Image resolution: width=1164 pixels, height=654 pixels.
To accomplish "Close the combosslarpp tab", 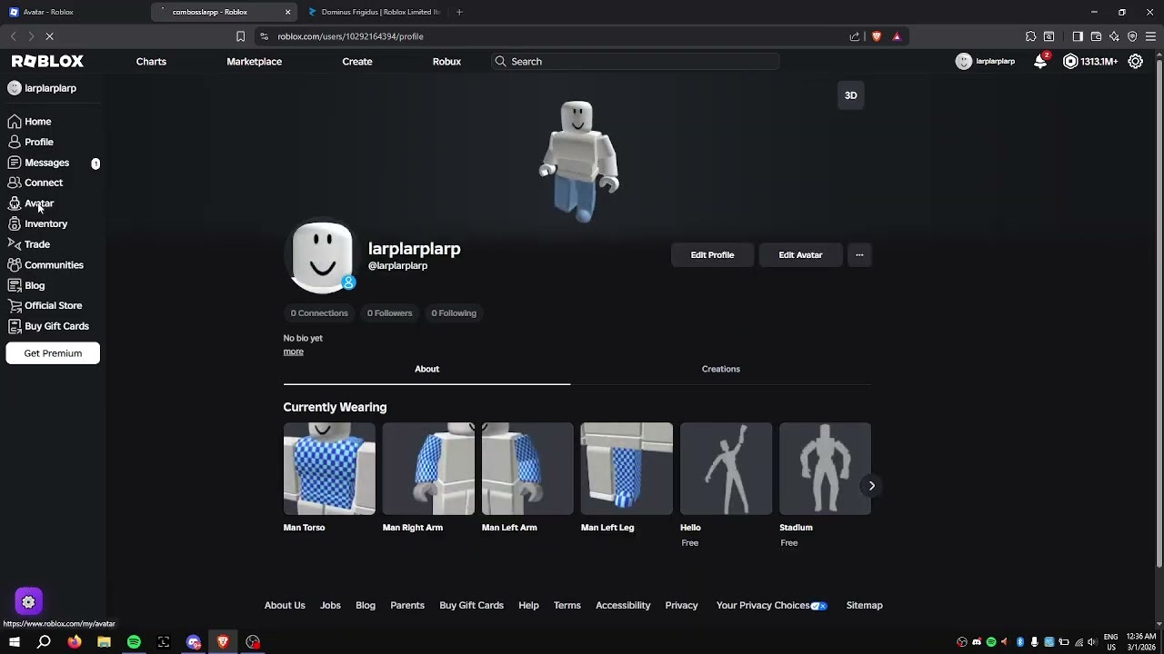I will click(288, 12).
